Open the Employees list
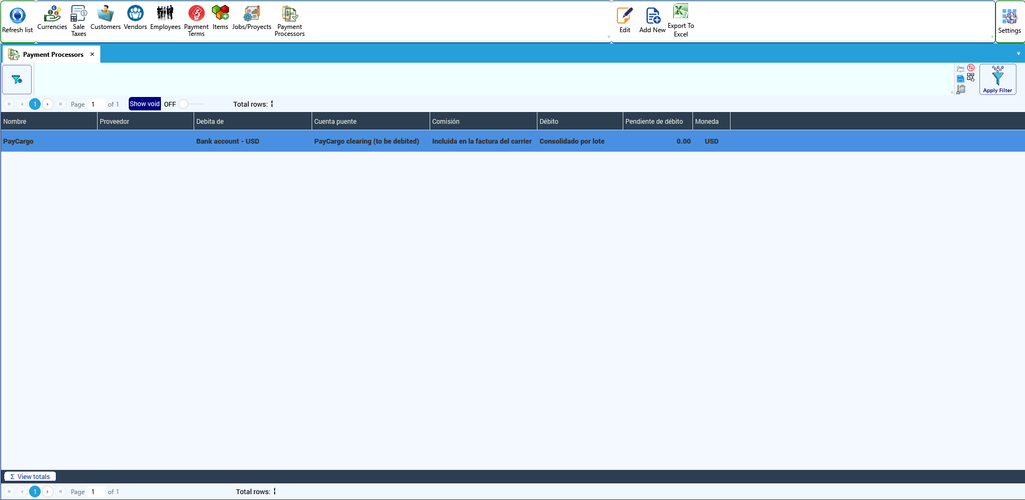This screenshot has height=500, width=1025. pos(165,18)
